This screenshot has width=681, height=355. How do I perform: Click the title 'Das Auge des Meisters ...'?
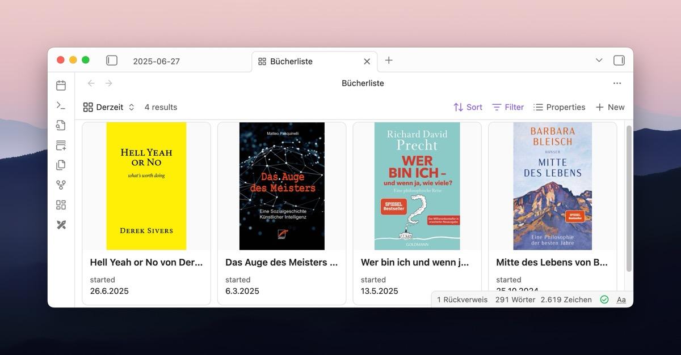[281, 262]
